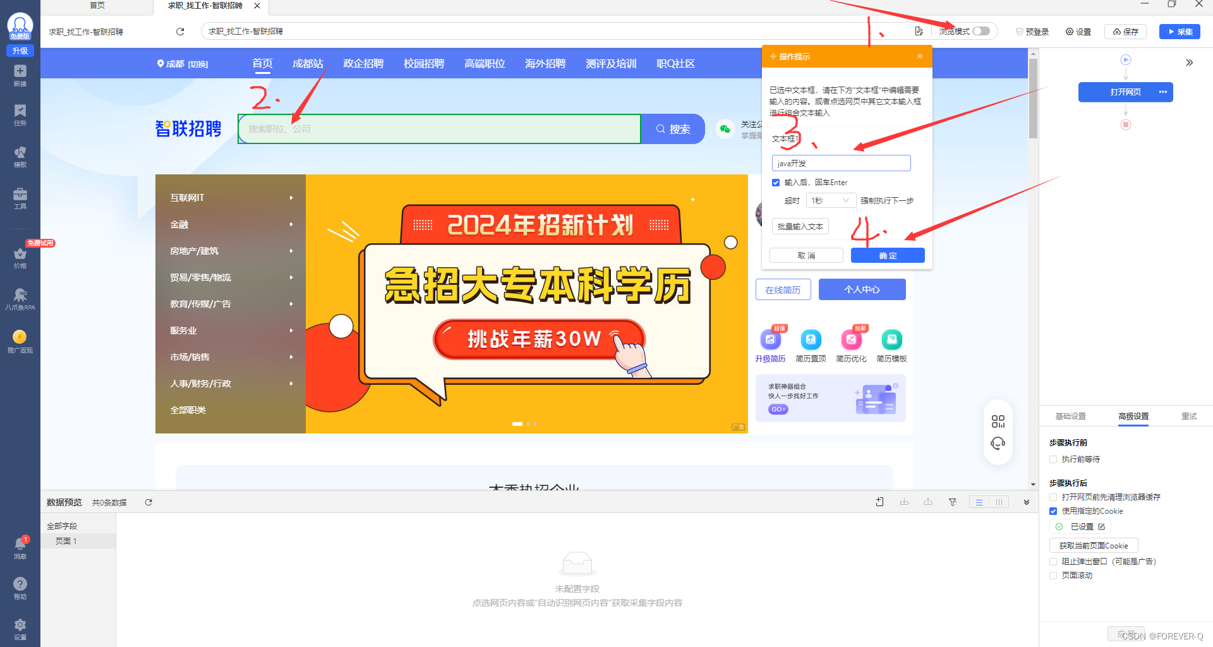Open 高端职位 in the site navigation
1213x647 pixels.
[485, 64]
